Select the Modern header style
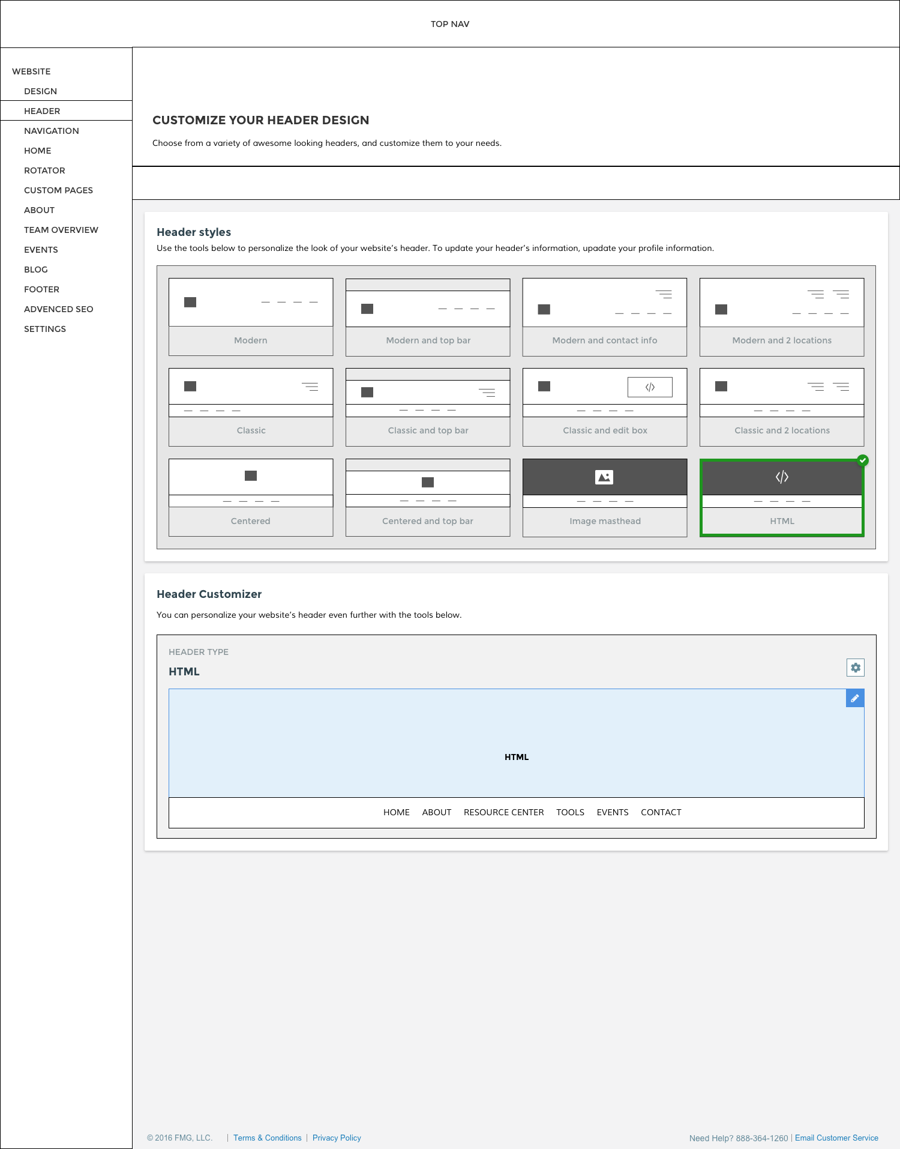The width and height of the screenshot is (900, 1149). point(251,317)
